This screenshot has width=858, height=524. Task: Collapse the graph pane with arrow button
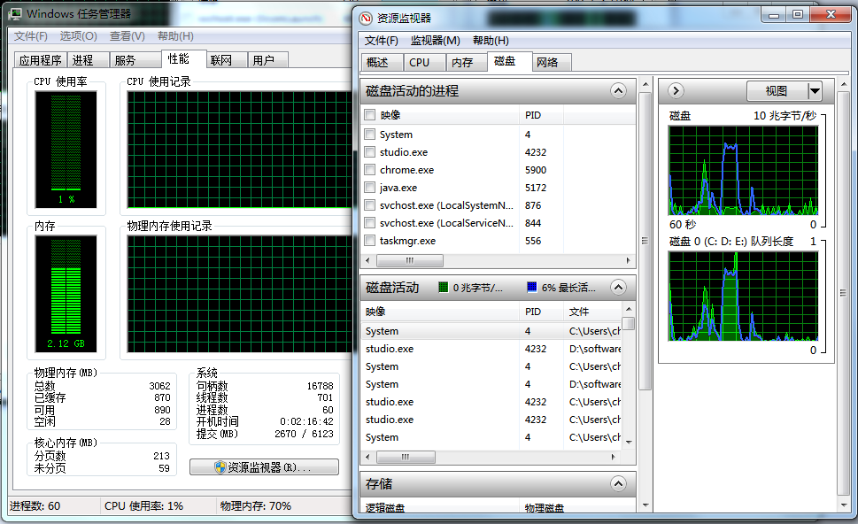[x=676, y=91]
